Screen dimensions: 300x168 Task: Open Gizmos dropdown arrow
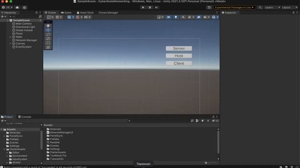point(217,17)
